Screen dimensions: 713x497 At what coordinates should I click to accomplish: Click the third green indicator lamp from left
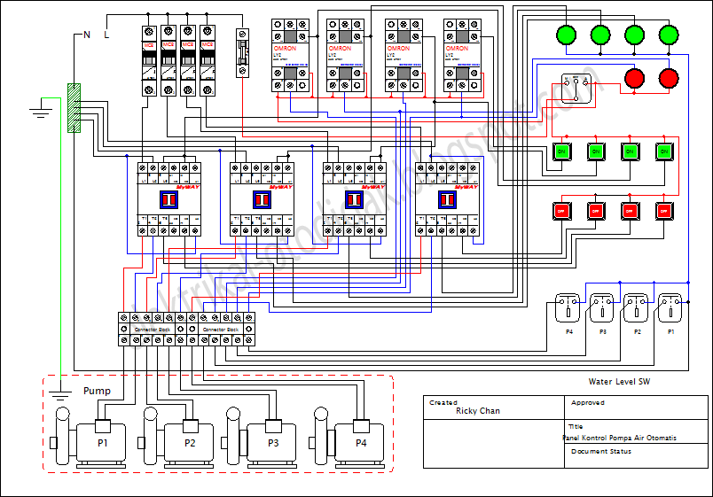(x=635, y=35)
